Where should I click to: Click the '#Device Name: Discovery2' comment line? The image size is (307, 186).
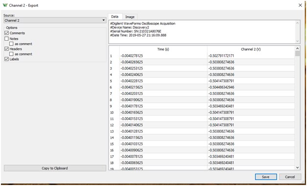click(130, 27)
